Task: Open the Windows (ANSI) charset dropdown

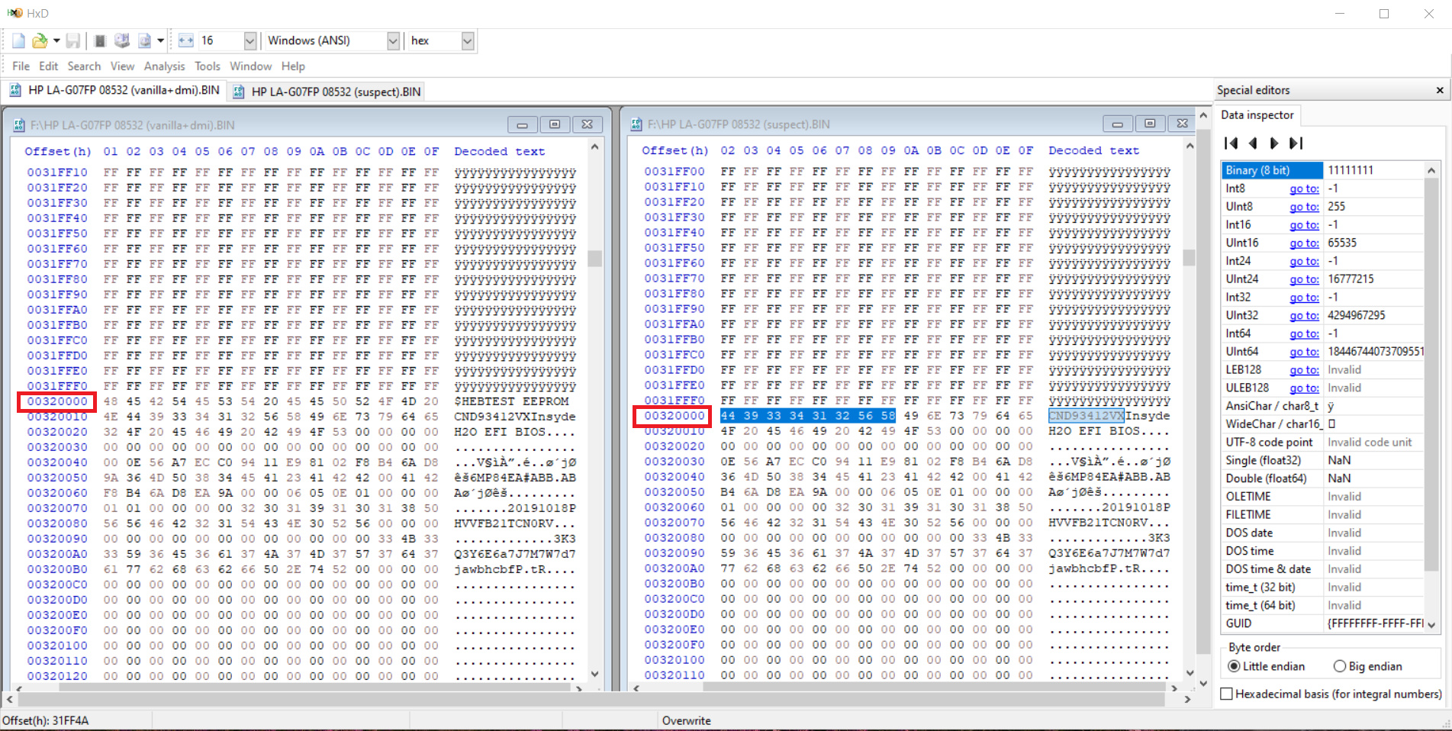Action: (393, 41)
